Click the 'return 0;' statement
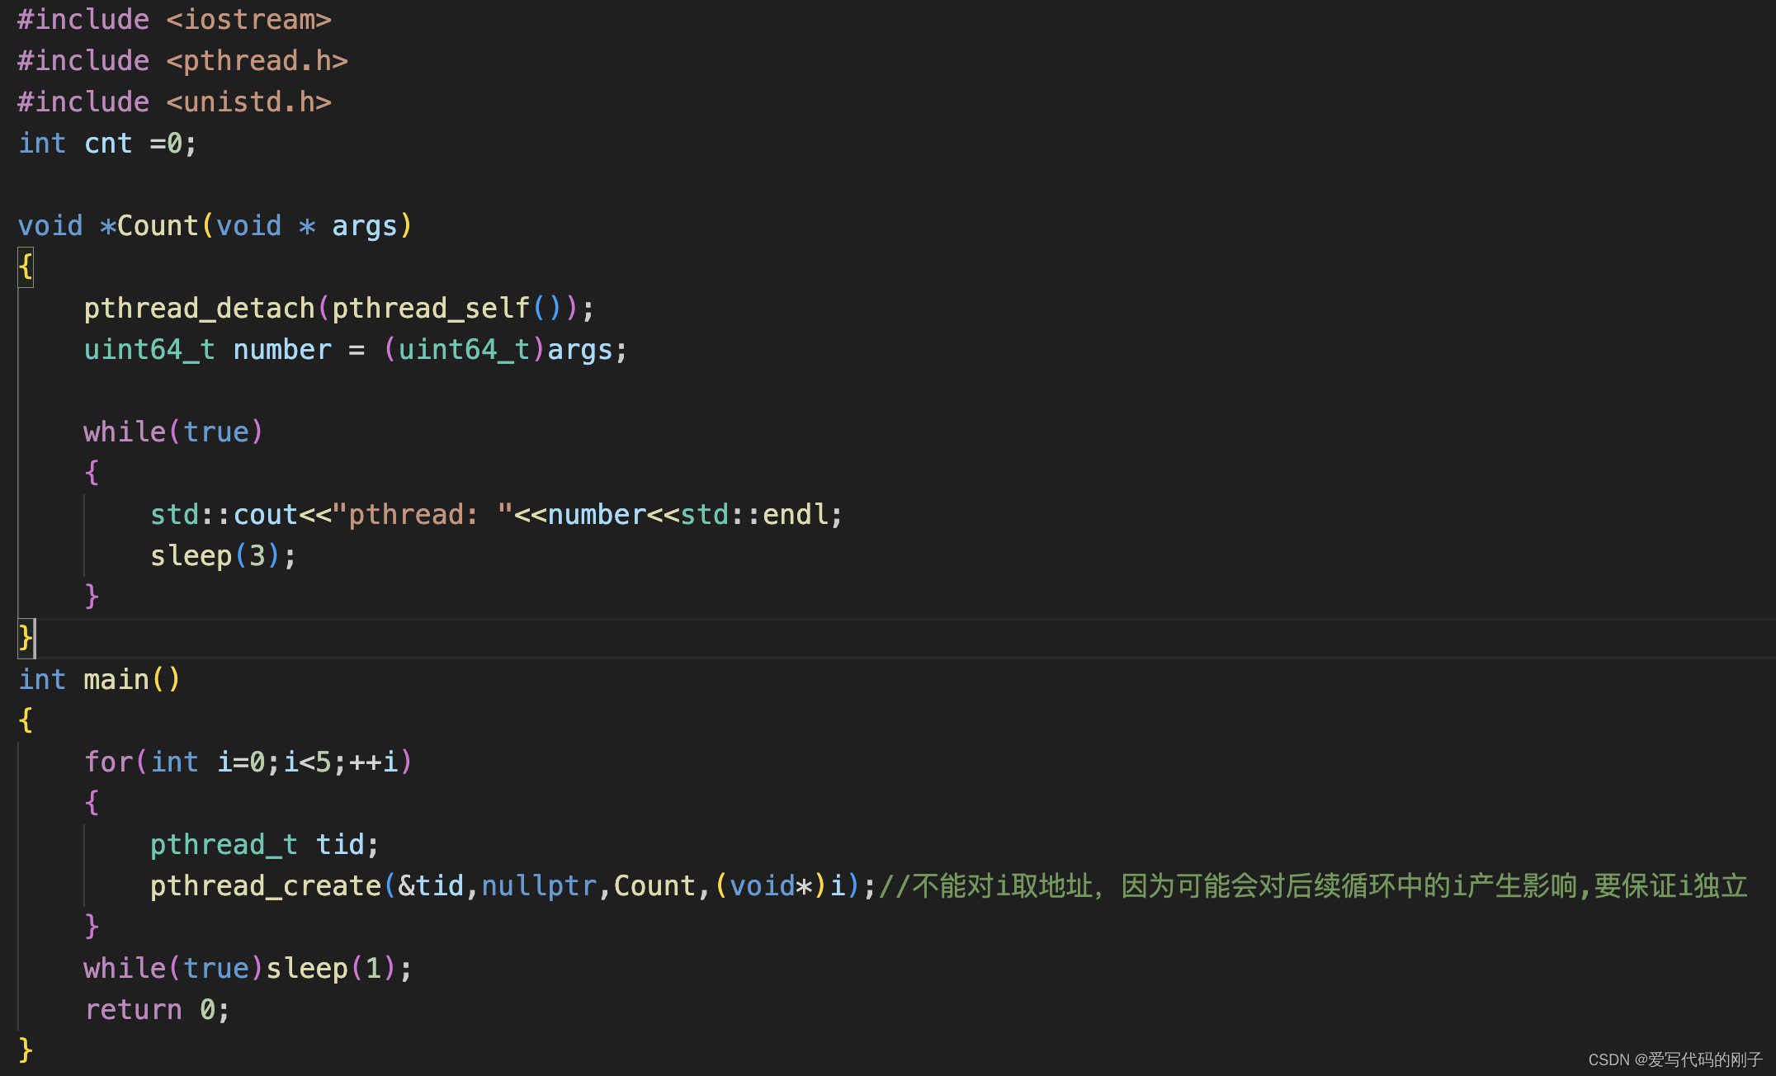 pos(157,1010)
